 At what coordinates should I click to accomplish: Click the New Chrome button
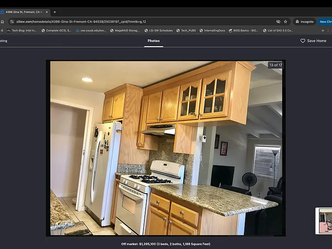[325, 22]
